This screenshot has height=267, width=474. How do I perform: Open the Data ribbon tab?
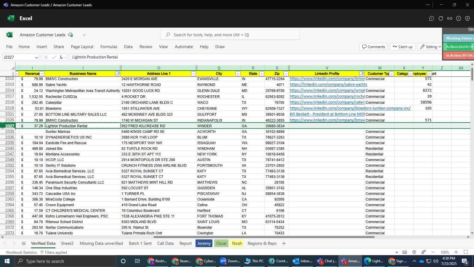[x=128, y=47]
